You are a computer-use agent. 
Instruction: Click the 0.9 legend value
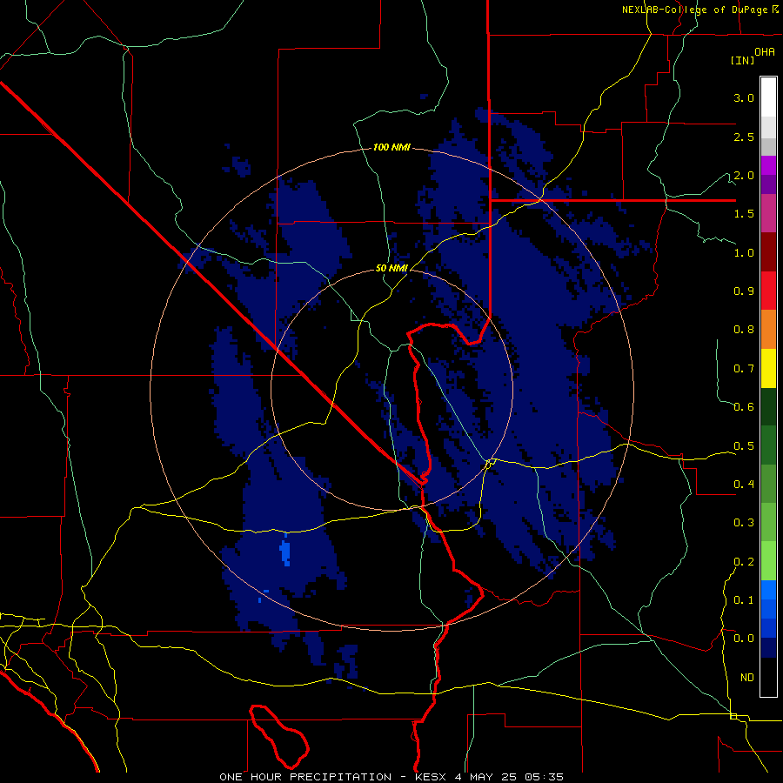(744, 291)
